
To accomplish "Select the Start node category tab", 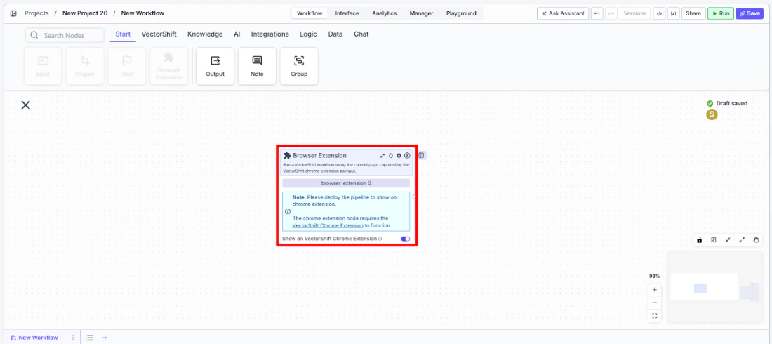I will 123,34.
